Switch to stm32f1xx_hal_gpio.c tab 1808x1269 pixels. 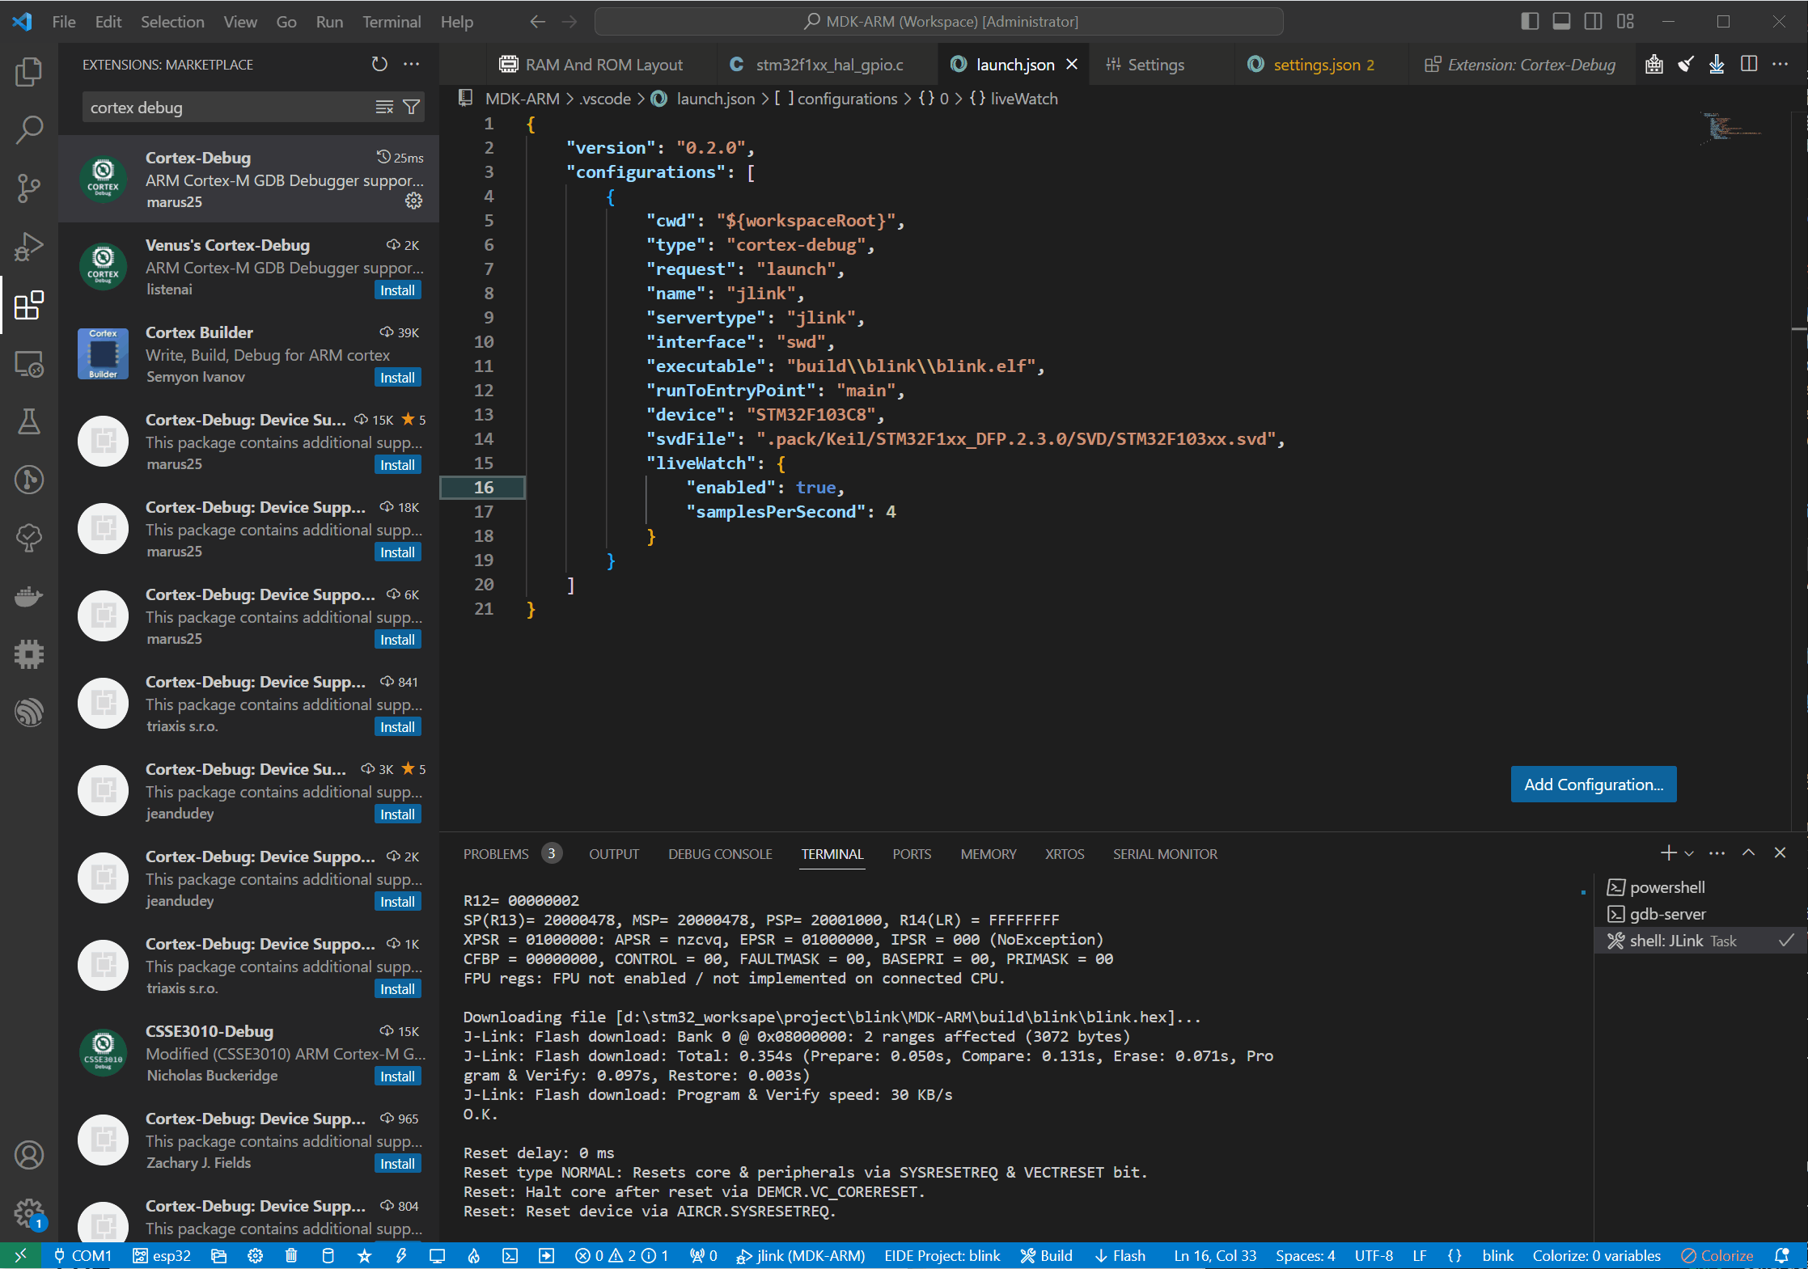tap(828, 65)
